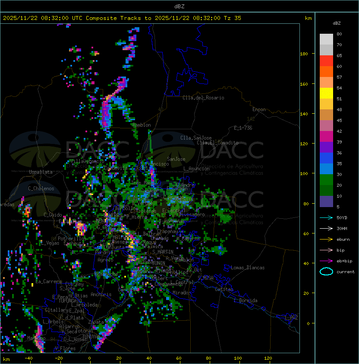Select the bright yellow swatch between 51 and 54 dBZ
The image size is (359, 364).
pyautogui.click(x=326, y=93)
